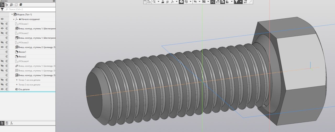Image resolution: width=335 pixels, height=132 pixels.
Task: Select the shaded cube display mode
Action: click(x=181, y=2)
